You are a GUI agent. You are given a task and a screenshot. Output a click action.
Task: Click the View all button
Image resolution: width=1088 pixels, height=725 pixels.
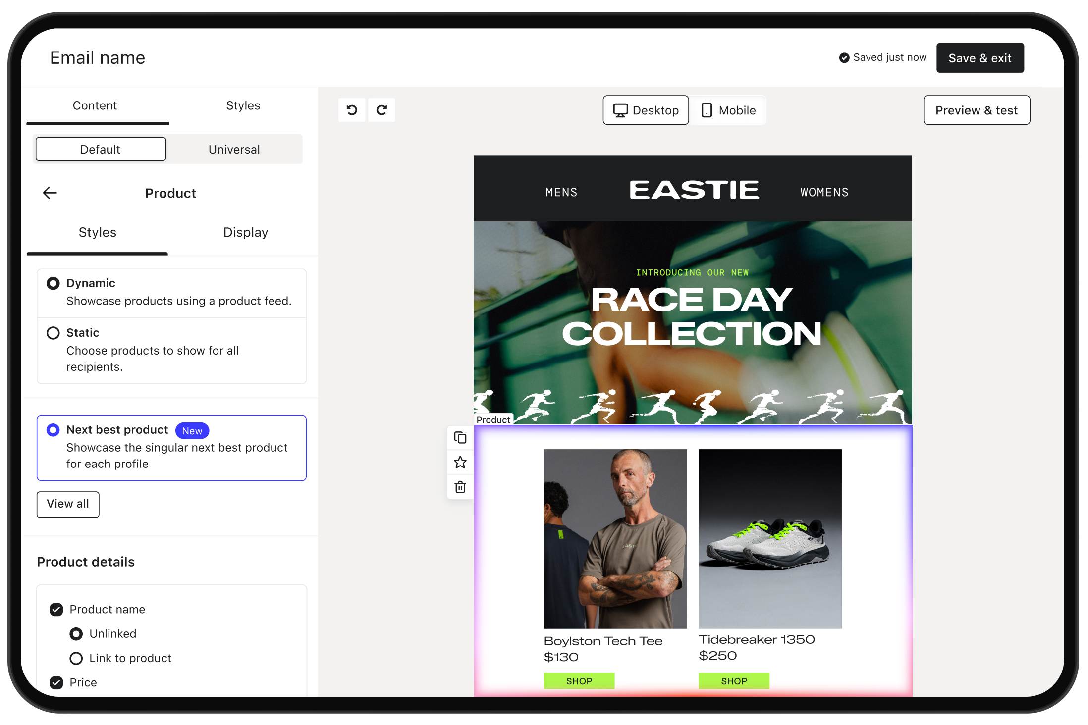pos(68,505)
